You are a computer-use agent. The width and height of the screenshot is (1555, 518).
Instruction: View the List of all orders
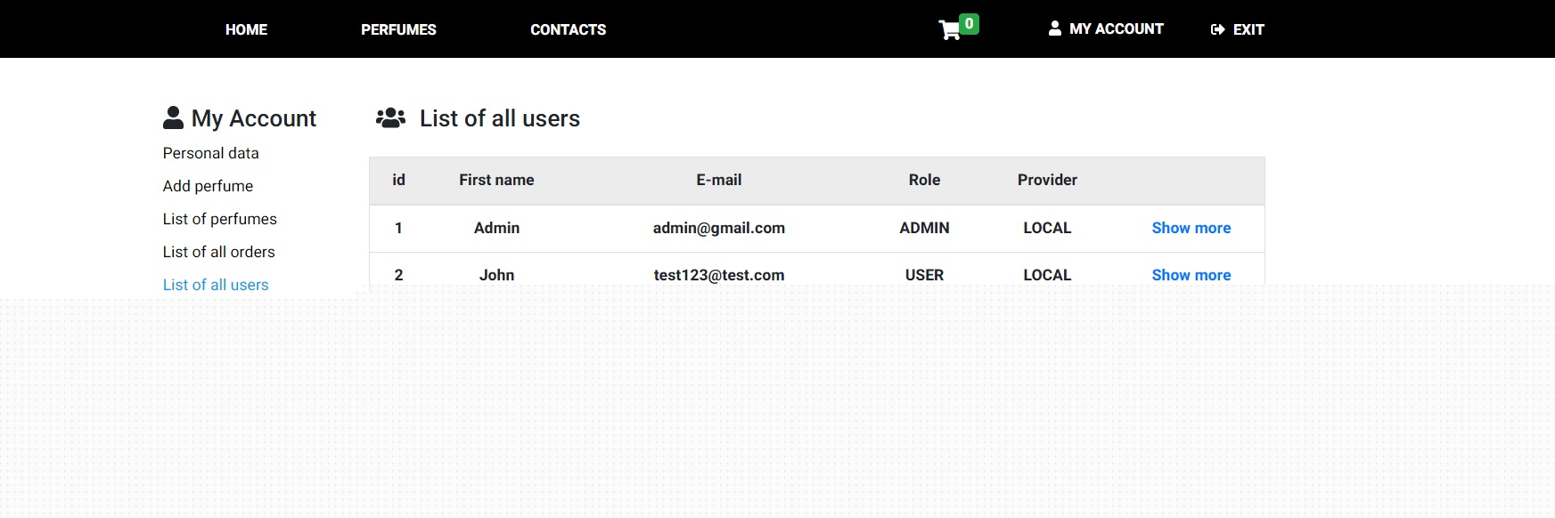pos(218,252)
